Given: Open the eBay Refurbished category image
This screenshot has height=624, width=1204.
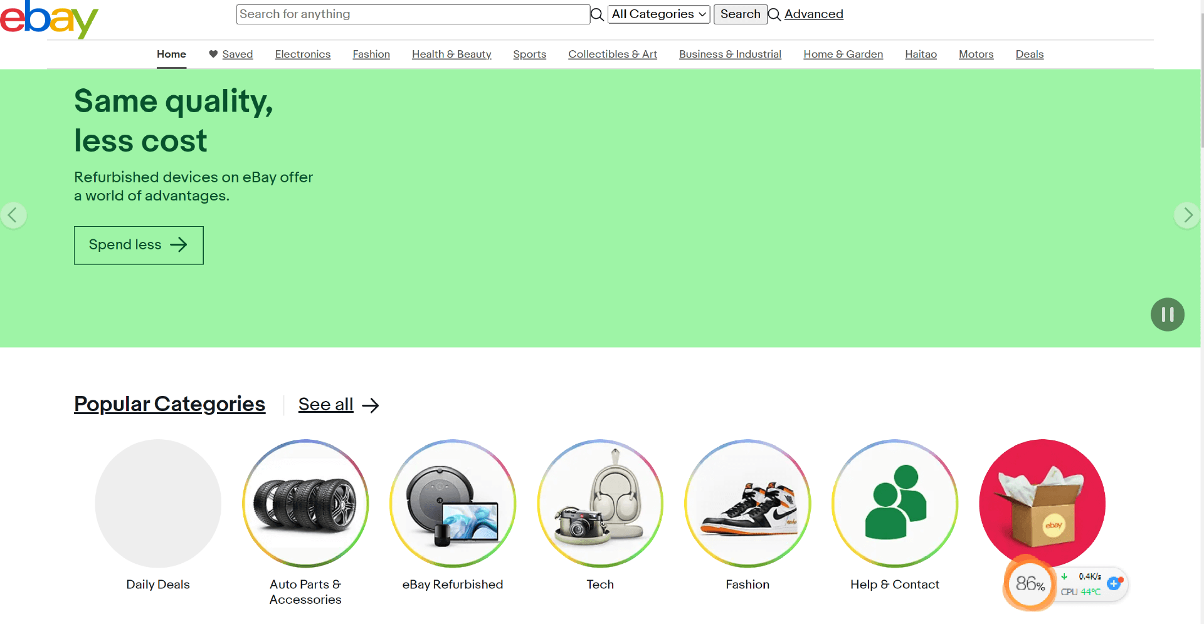Looking at the screenshot, I should tap(453, 504).
